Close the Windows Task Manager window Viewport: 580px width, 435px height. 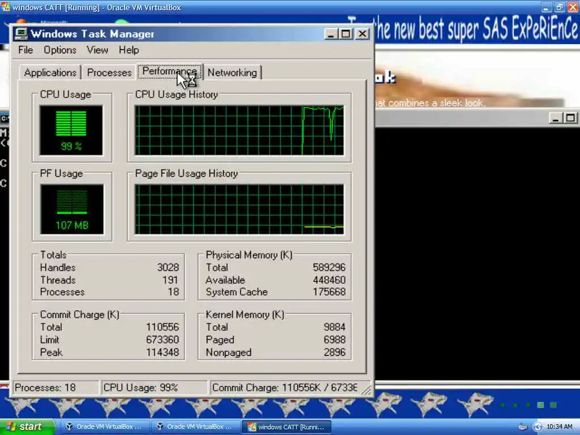(x=362, y=34)
